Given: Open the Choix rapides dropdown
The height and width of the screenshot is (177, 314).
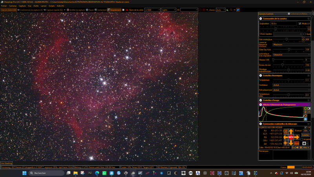Looking at the screenshot, I should [x=288, y=34].
